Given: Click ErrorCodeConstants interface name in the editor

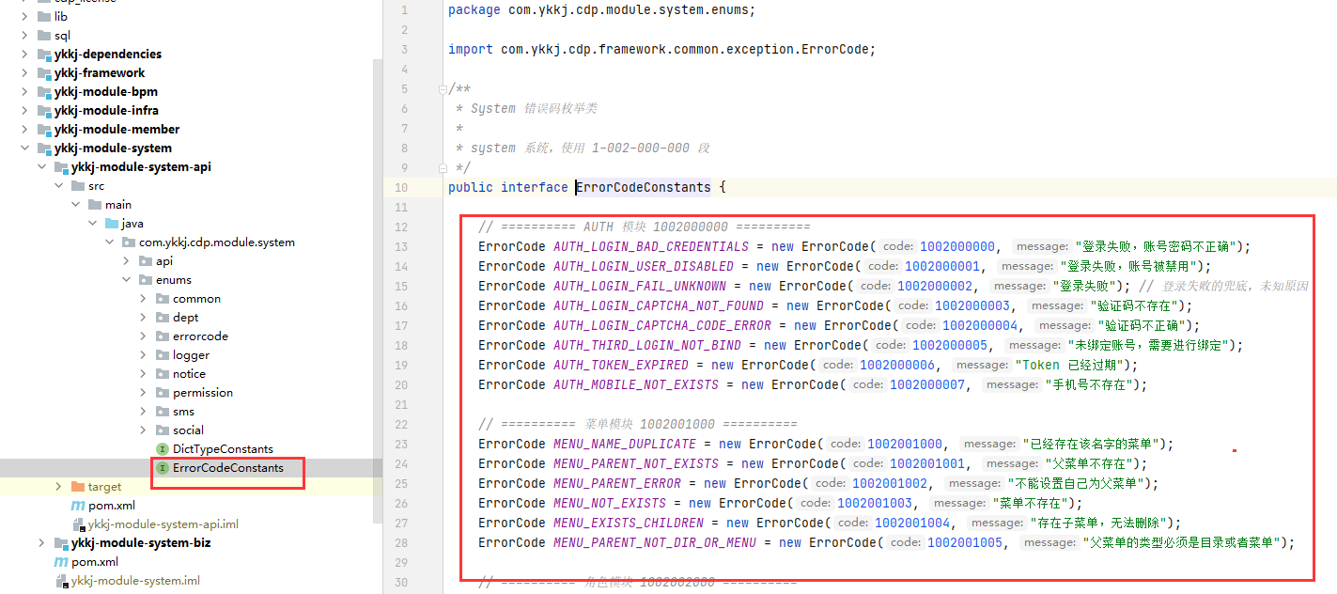Looking at the screenshot, I should 644,187.
